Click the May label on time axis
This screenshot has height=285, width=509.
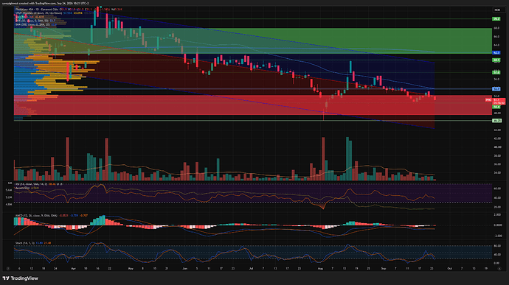(131, 269)
